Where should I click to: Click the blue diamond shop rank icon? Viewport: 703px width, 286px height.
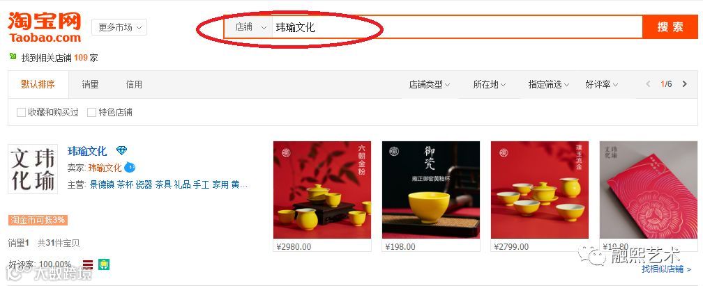click(x=121, y=151)
